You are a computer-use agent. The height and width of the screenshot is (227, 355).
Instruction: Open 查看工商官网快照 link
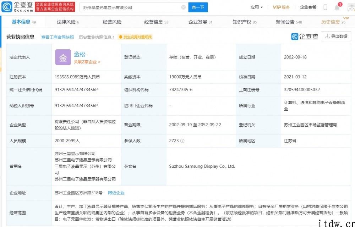pyautogui.click(x=58, y=37)
